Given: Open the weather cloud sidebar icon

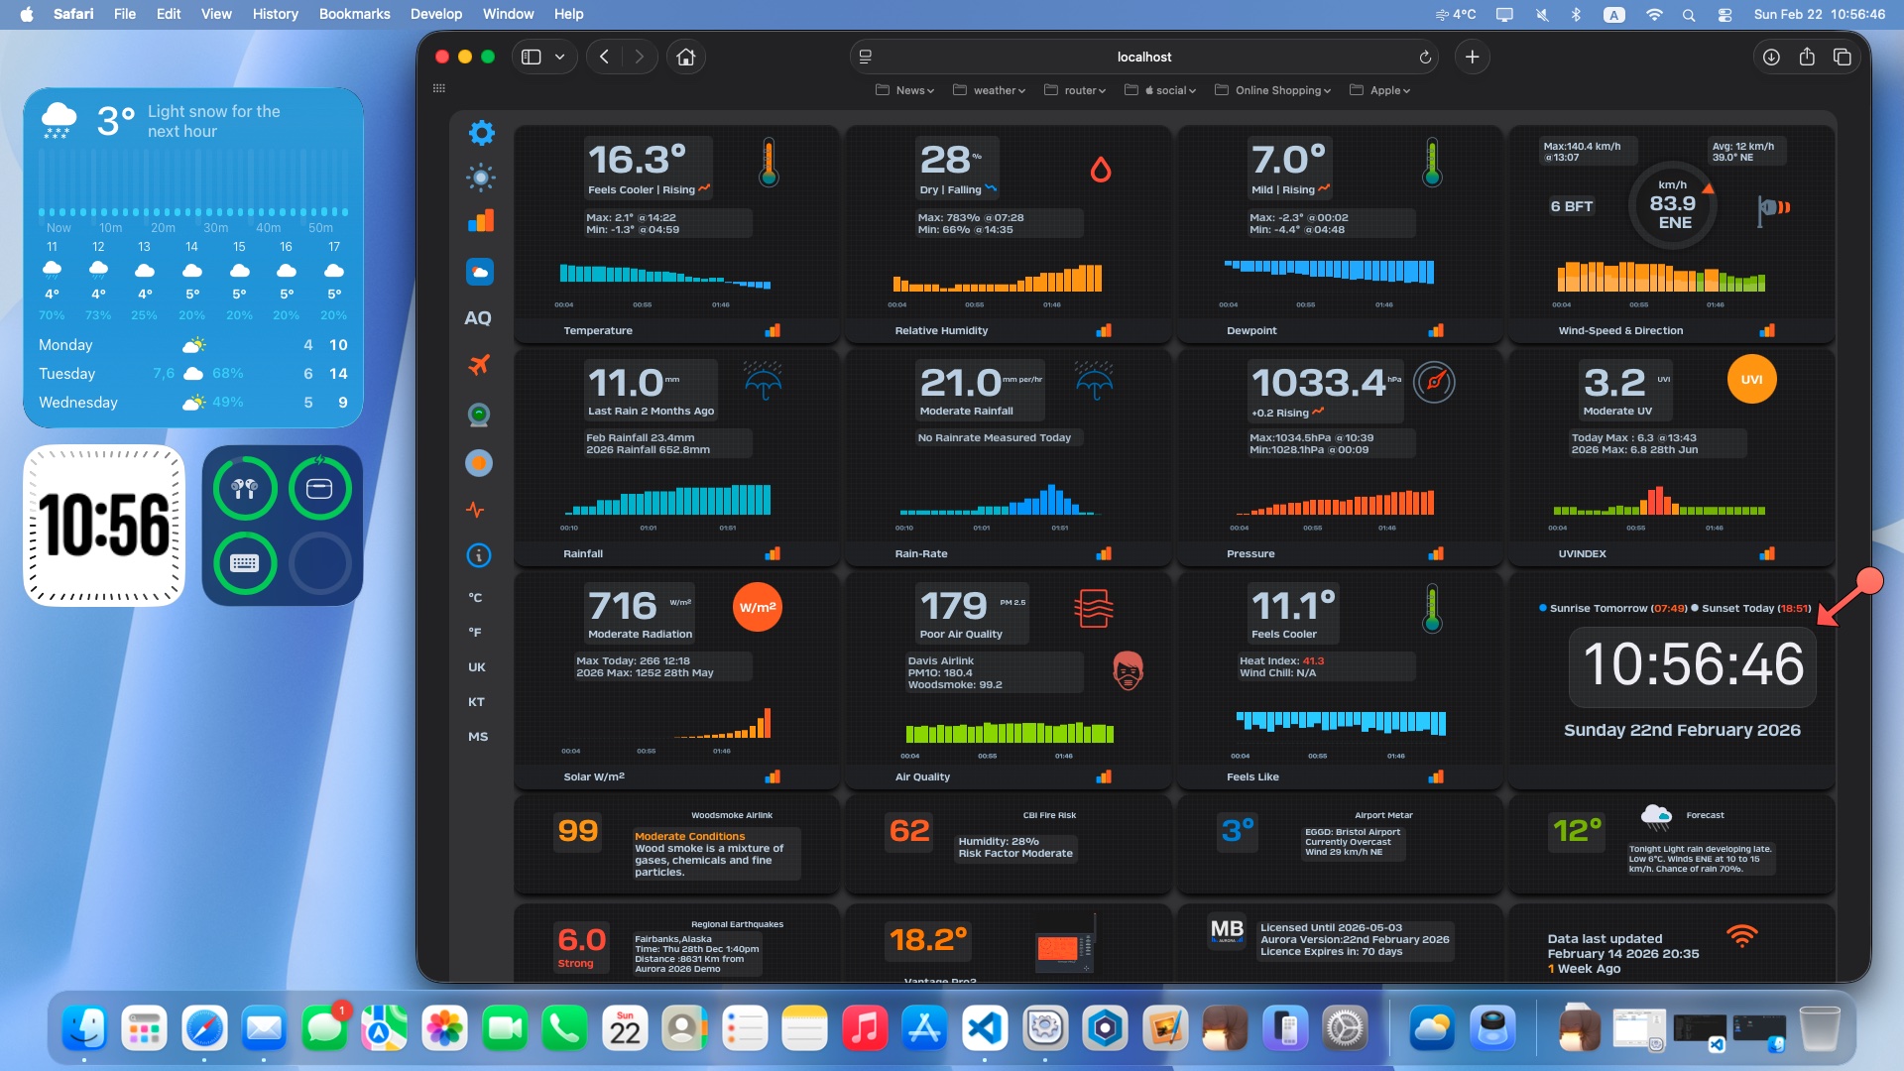Looking at the screenshot, I should point(479,272).
